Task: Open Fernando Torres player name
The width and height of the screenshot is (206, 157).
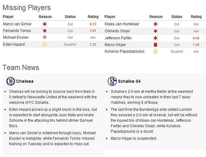Action: (x=17, y=31)
